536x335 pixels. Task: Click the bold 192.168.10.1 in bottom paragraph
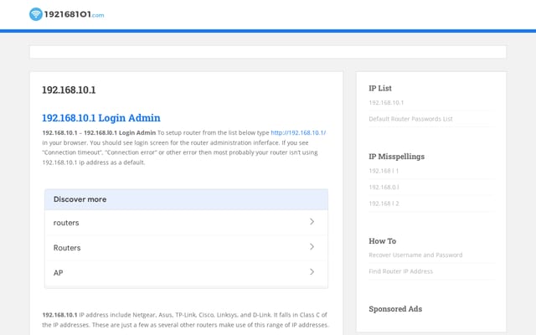pos(59,315)
